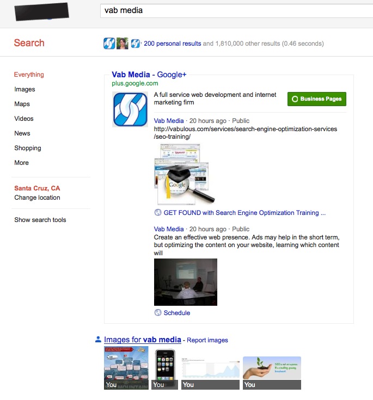Open the 'Vab Media - Google+' result title

coord(149,75)
